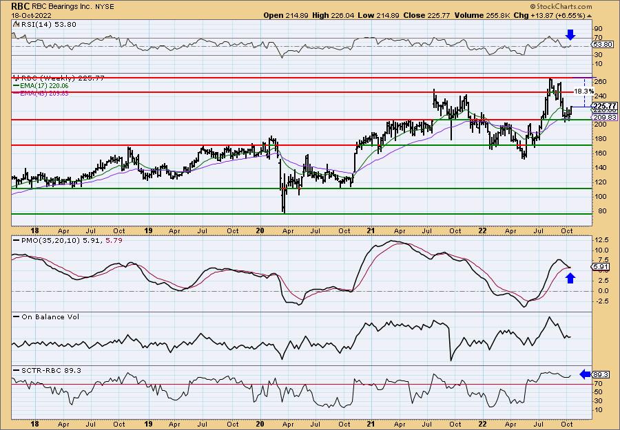Click the 50 SCTR axis label

[x=598, y=392]
